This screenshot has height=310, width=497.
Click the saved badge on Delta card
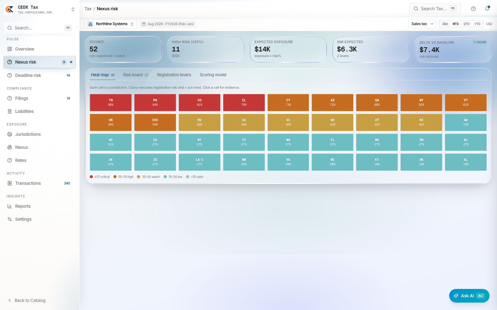pyautogui.click(x=480, y=42)
